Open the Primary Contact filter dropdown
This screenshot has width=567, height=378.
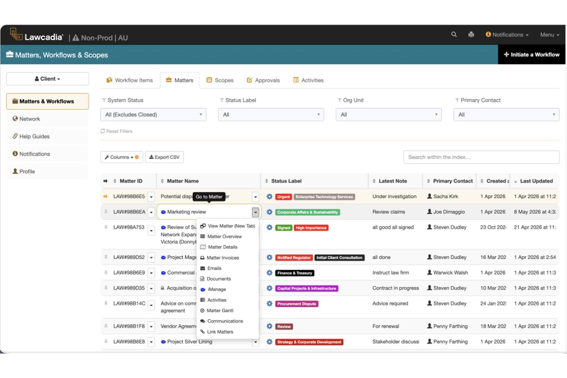(x=506, y=115)
